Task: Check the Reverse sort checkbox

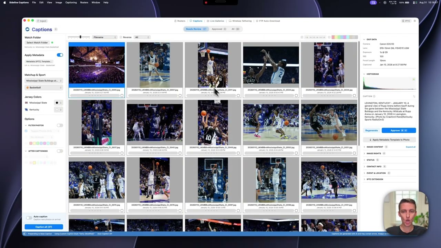Action: coord(121,37)
